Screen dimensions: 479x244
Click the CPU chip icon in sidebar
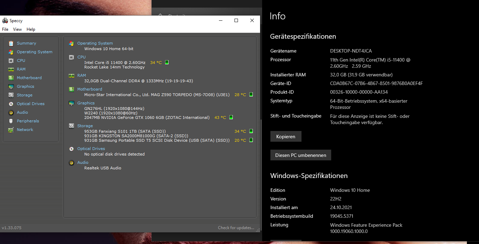11,60
